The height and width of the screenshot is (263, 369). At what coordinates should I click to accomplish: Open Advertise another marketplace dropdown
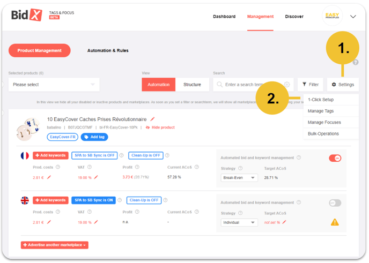(54, 245)
